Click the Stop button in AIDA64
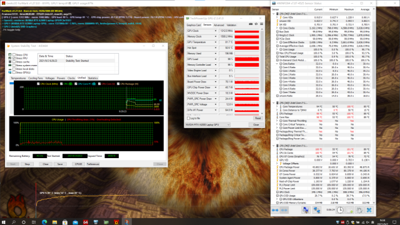The height and width of the screenshot is (225, 400). click(x=27, y=164)
